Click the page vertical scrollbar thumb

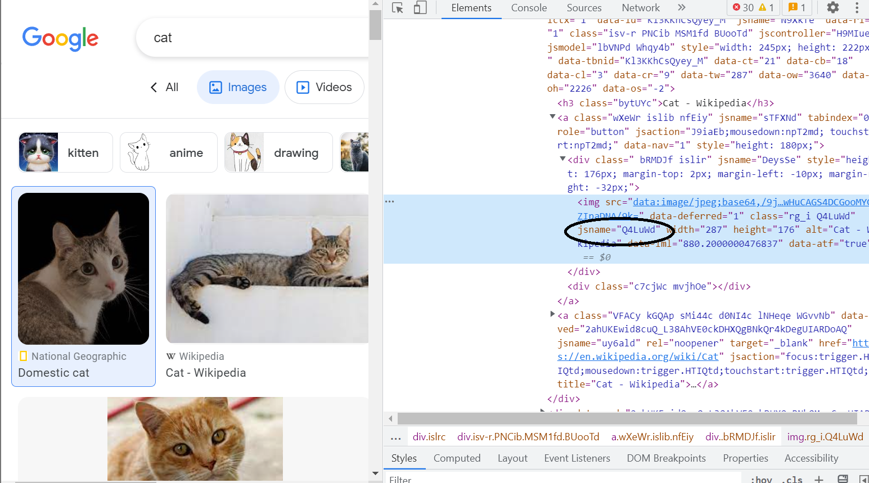[x=375, y=25]
